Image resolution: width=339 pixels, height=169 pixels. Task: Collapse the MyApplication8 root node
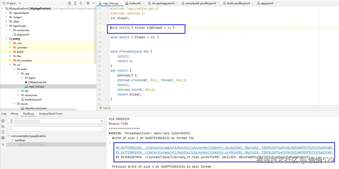(x=3, y=8)
